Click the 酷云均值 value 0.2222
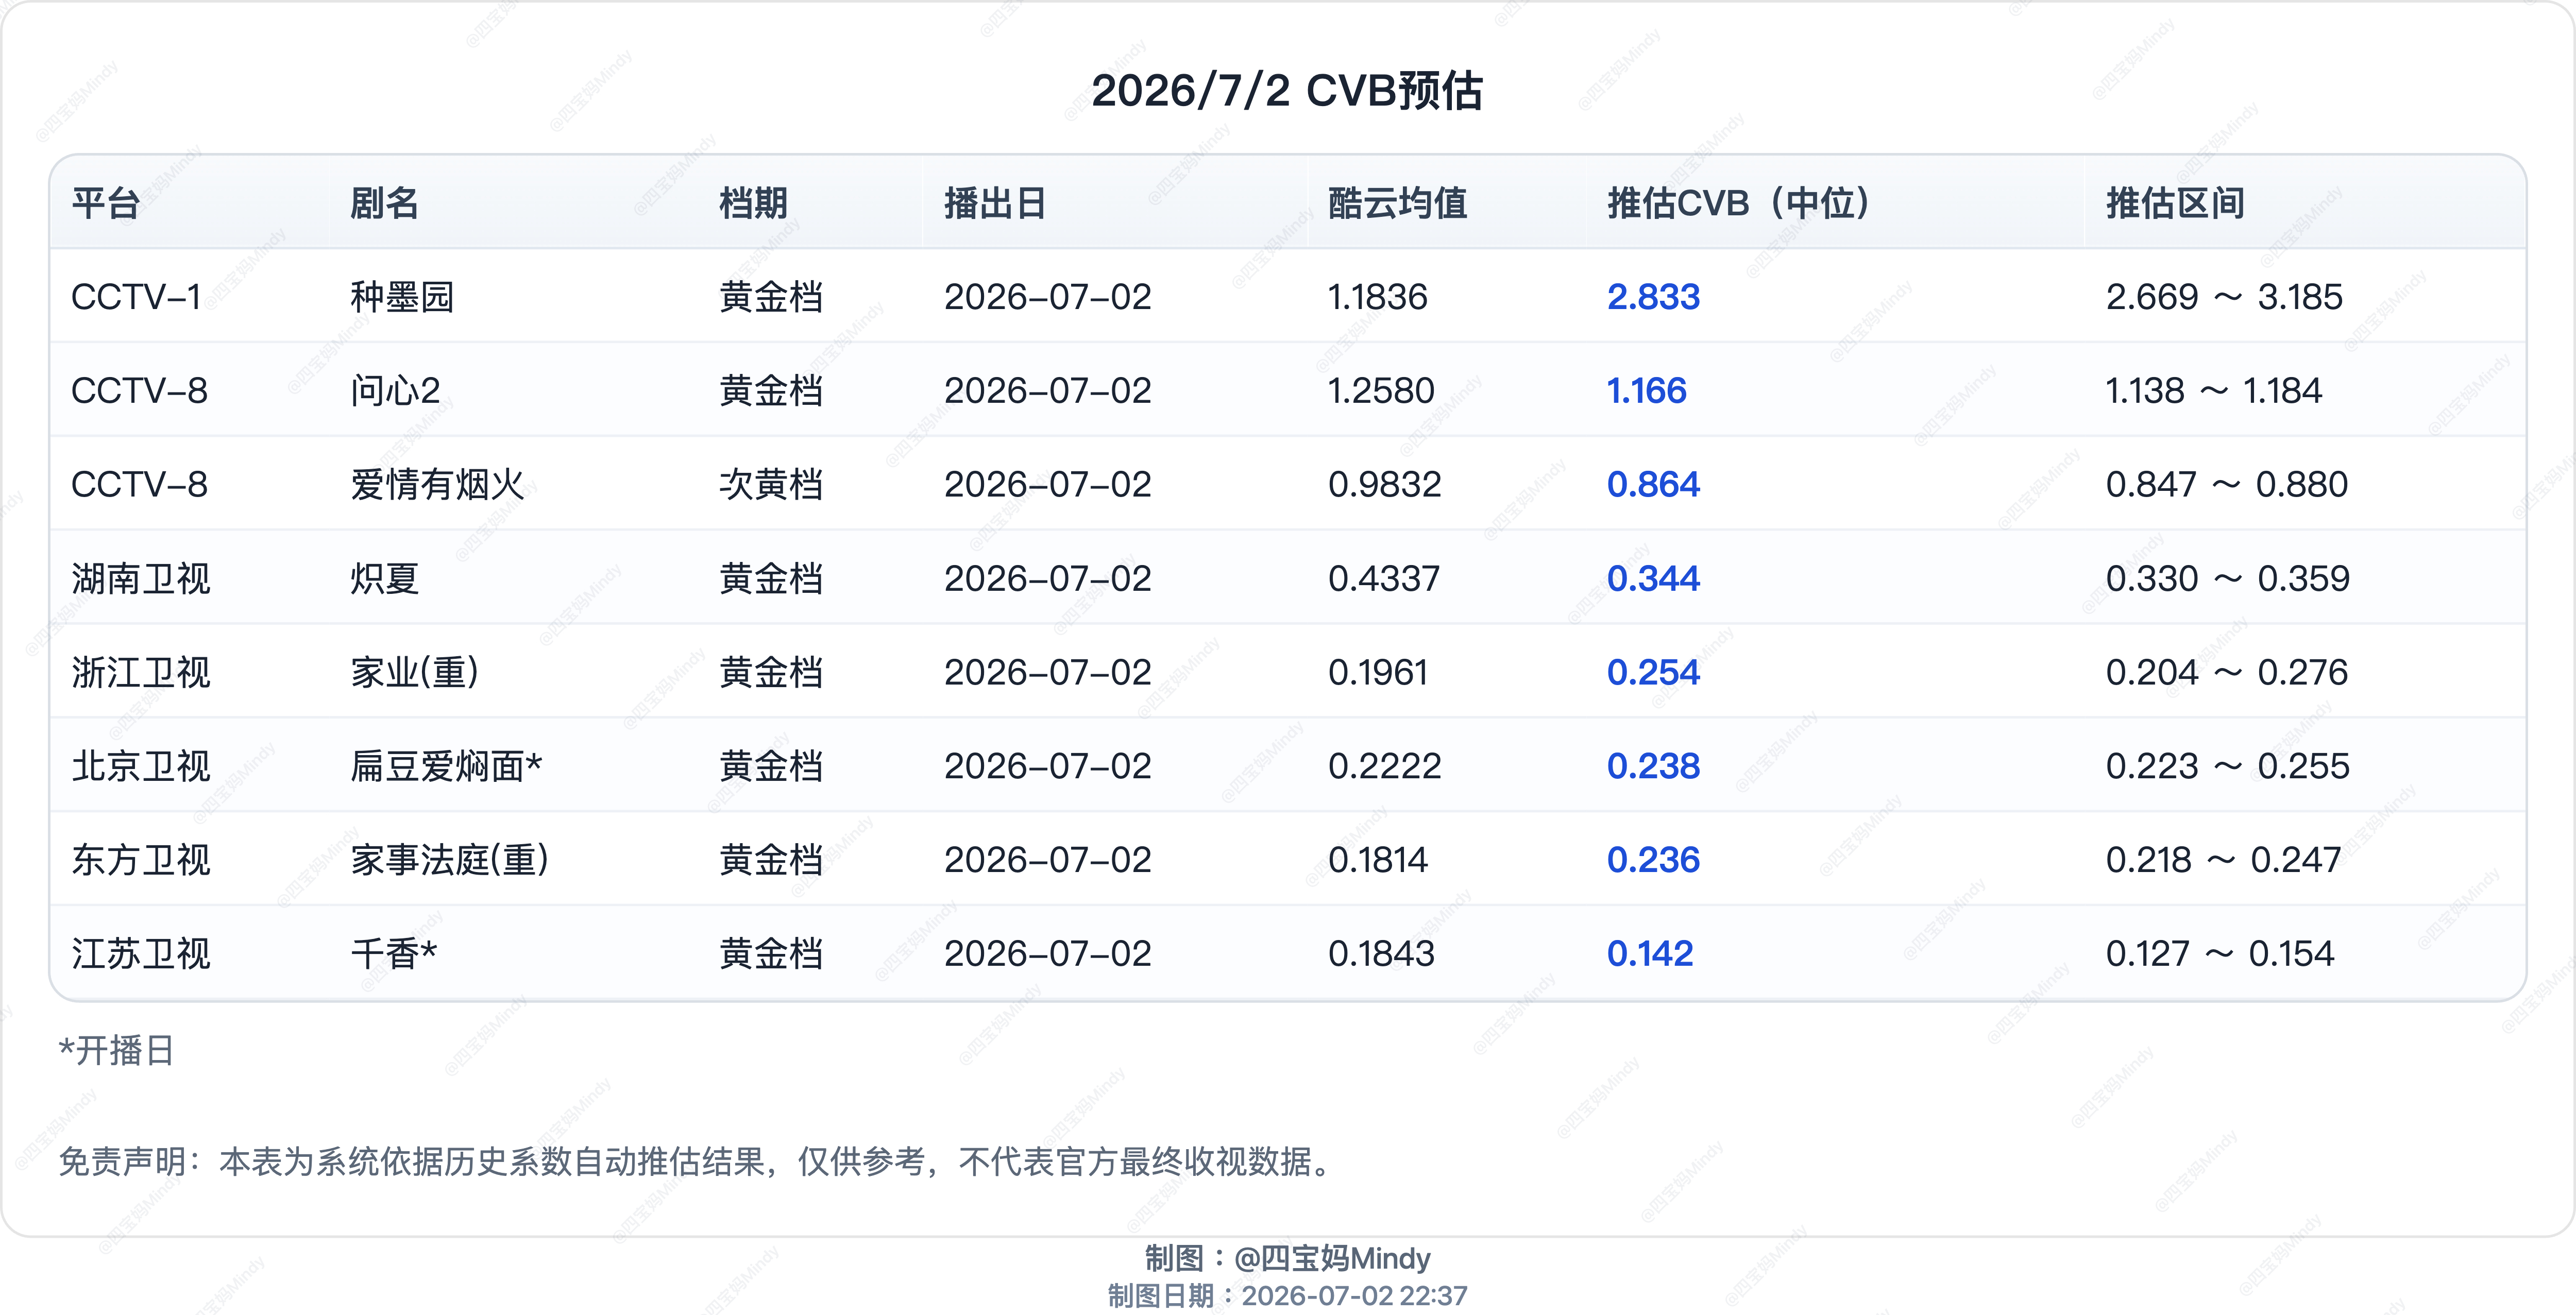The height and width of the screenshot is (1315, 2576). point(1384,767)
